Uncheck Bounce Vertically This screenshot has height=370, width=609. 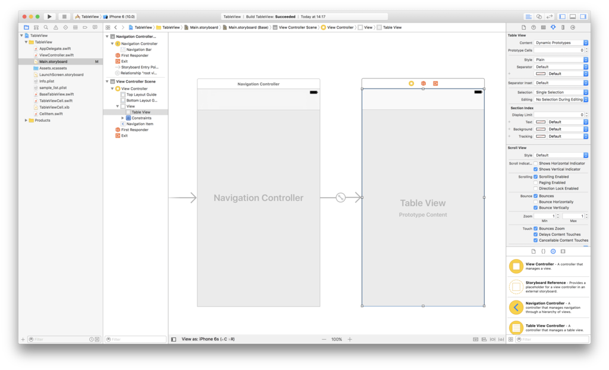click(536, 207)
